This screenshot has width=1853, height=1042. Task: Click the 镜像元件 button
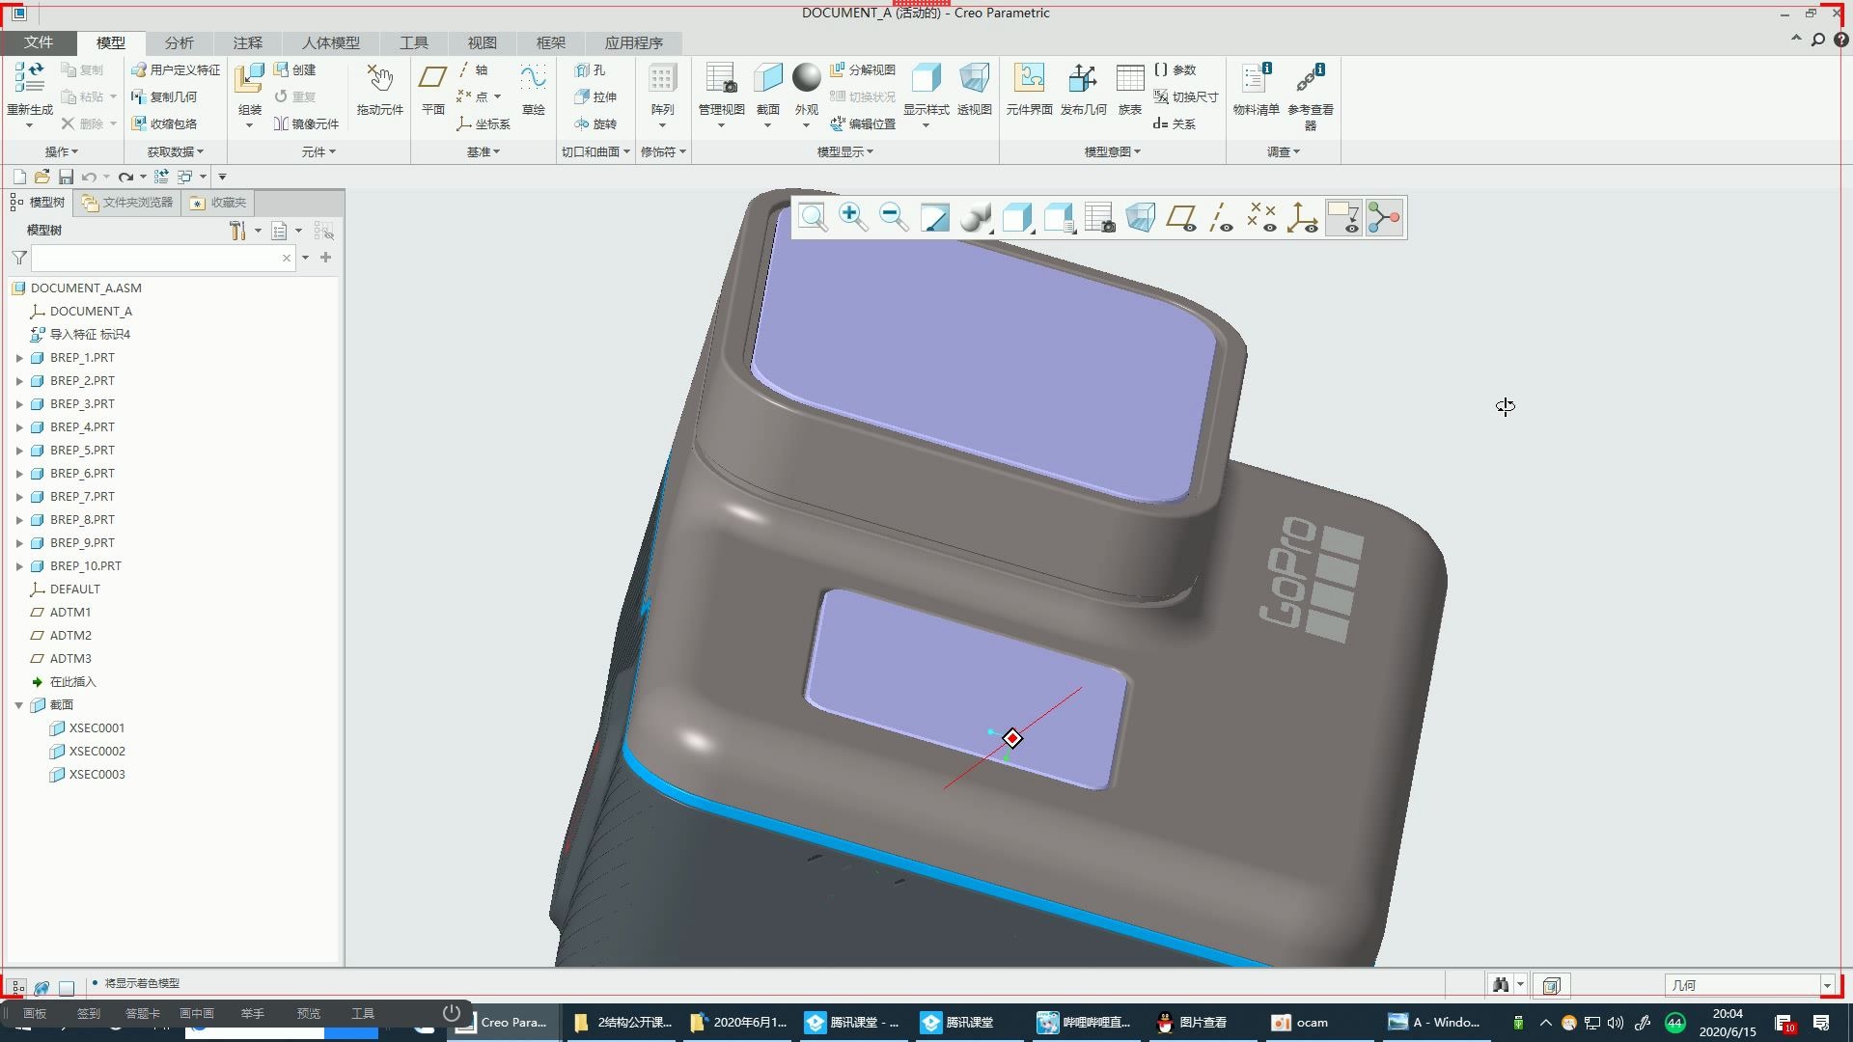click(307, 123)
